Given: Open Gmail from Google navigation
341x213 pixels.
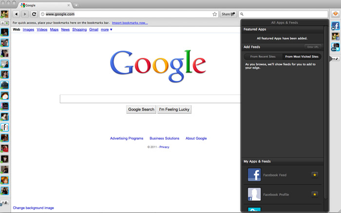Looking at the screenshot, I should [x=94, y=30].
